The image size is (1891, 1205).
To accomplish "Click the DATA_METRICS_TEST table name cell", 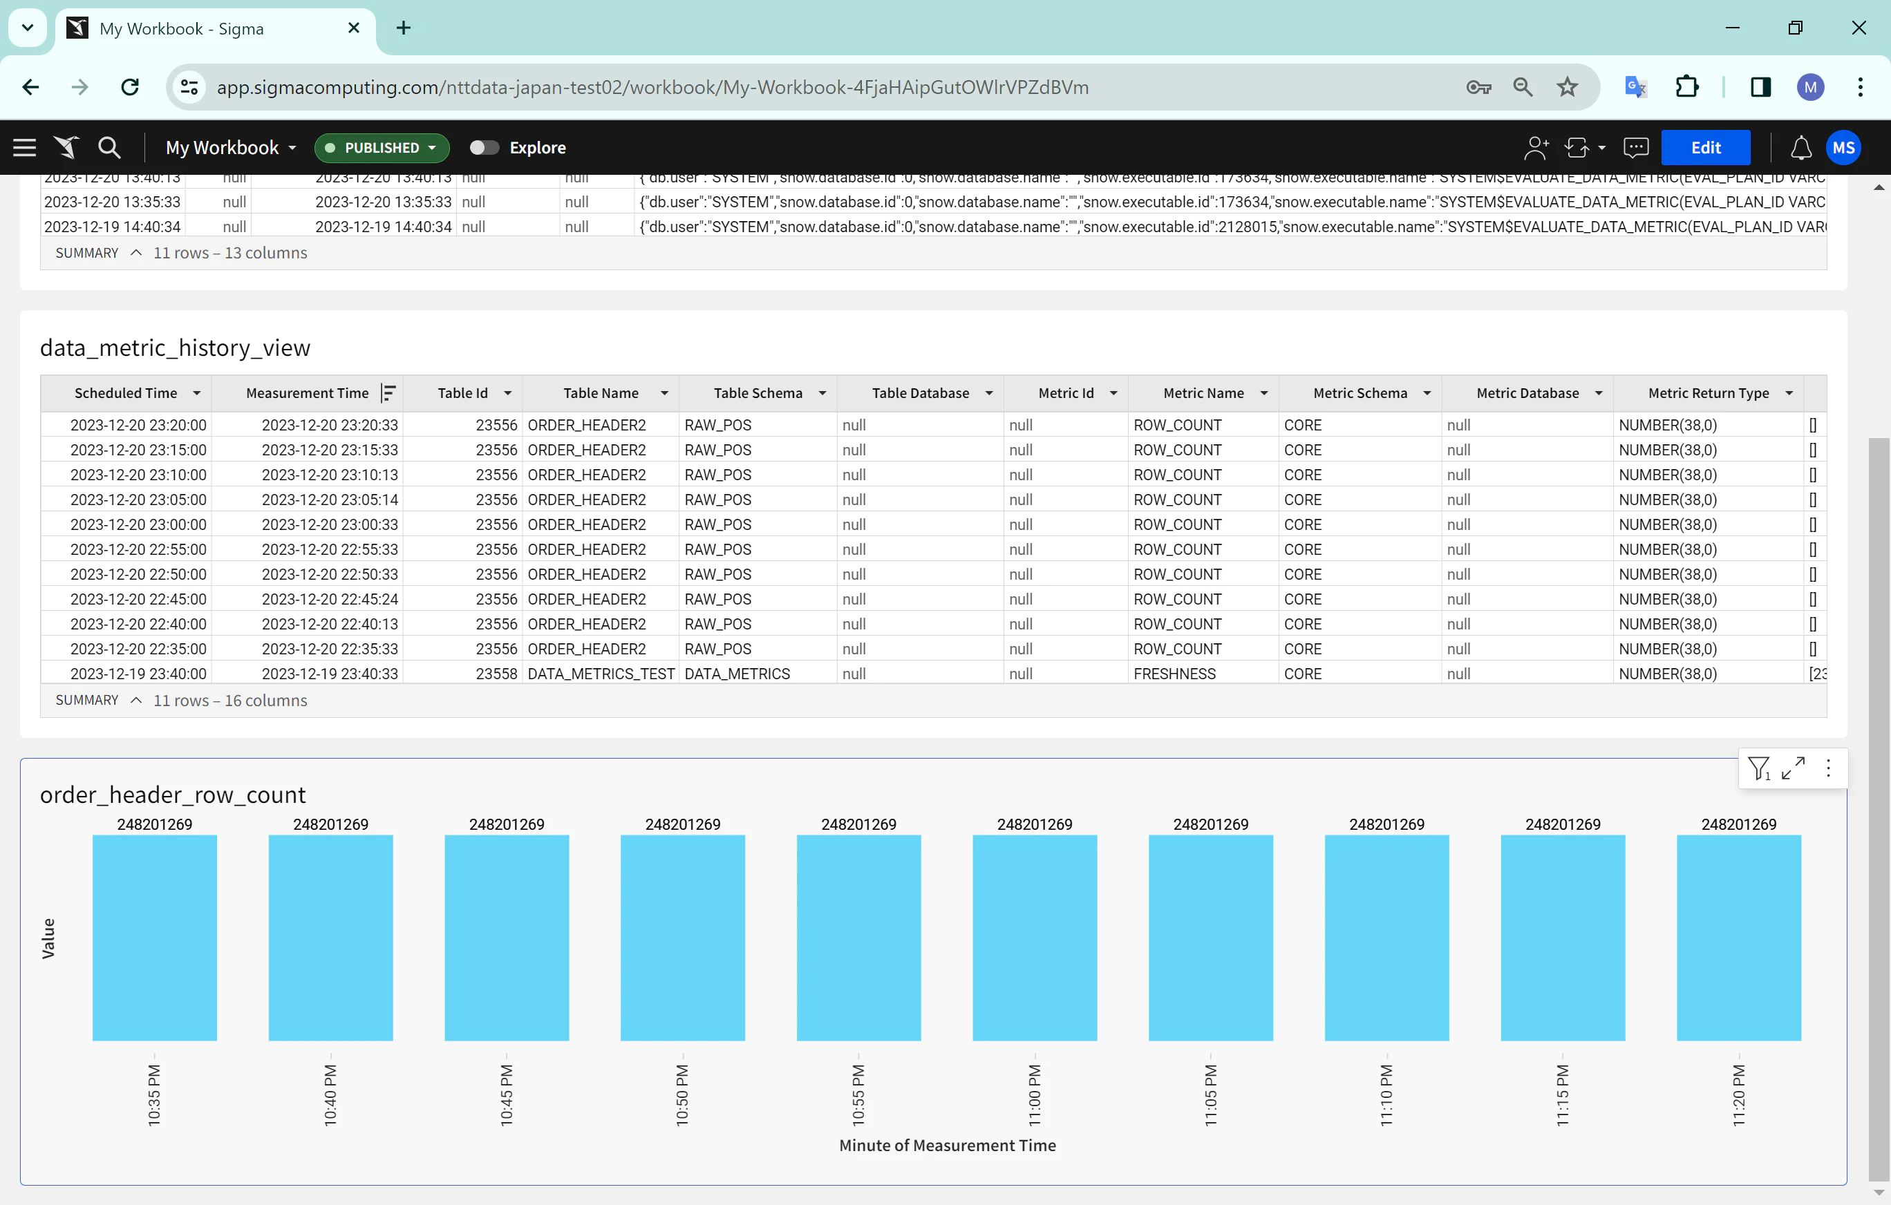I will (x=601, y=674).
